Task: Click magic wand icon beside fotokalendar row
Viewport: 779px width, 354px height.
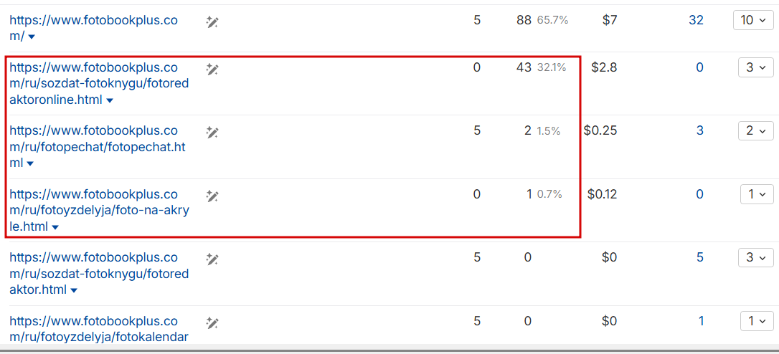Action: 212,322
